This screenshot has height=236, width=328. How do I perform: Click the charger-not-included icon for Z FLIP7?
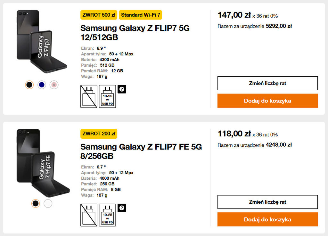88,96
